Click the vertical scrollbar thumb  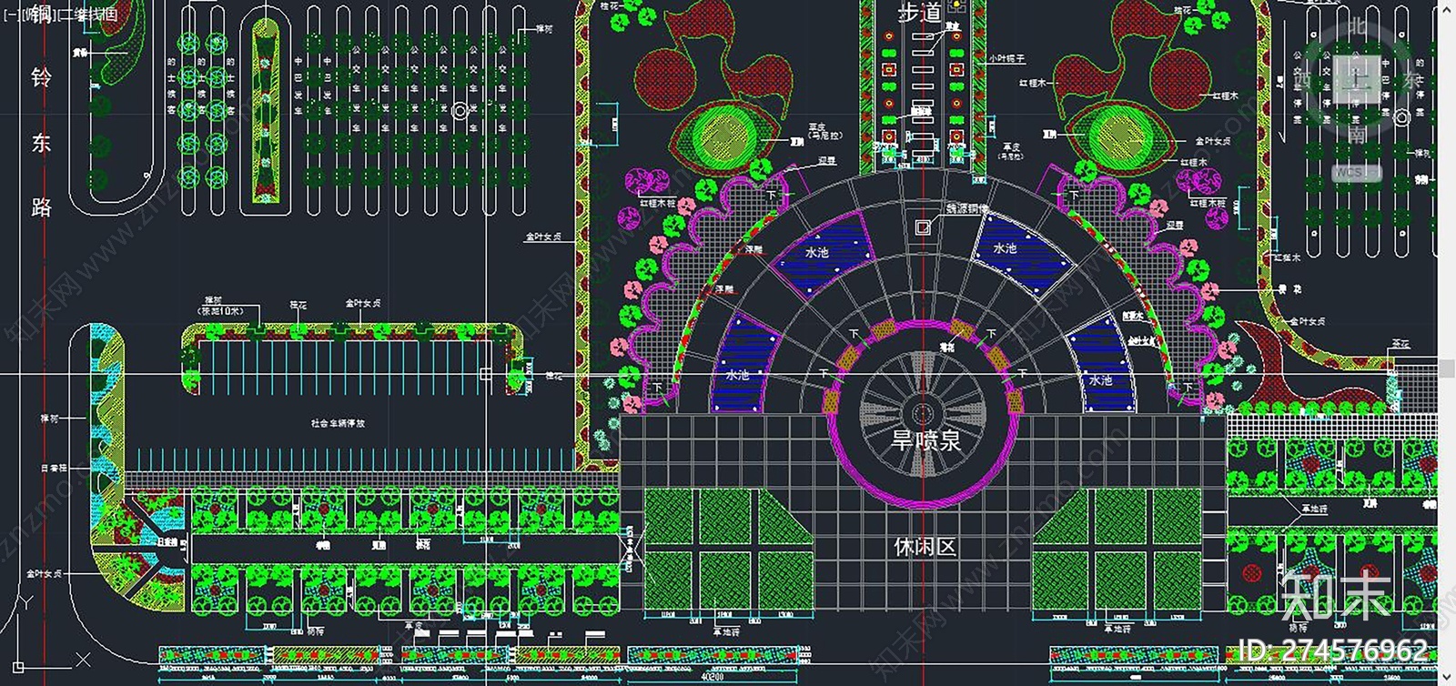click(1447, 368)
